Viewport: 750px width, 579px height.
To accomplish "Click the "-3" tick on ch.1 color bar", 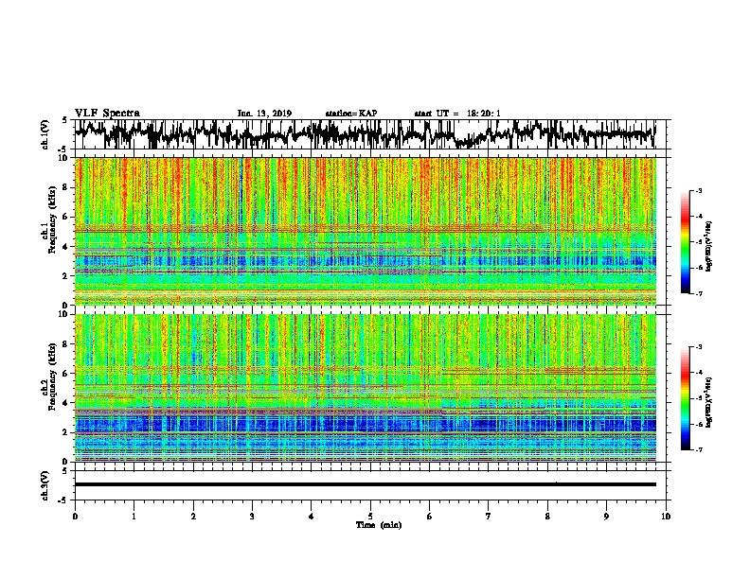I will click(699, 190).
